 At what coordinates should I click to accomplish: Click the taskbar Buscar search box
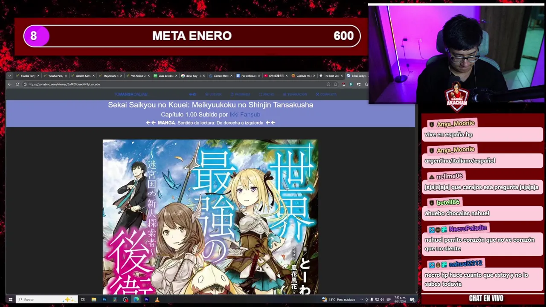click(46, 300)
